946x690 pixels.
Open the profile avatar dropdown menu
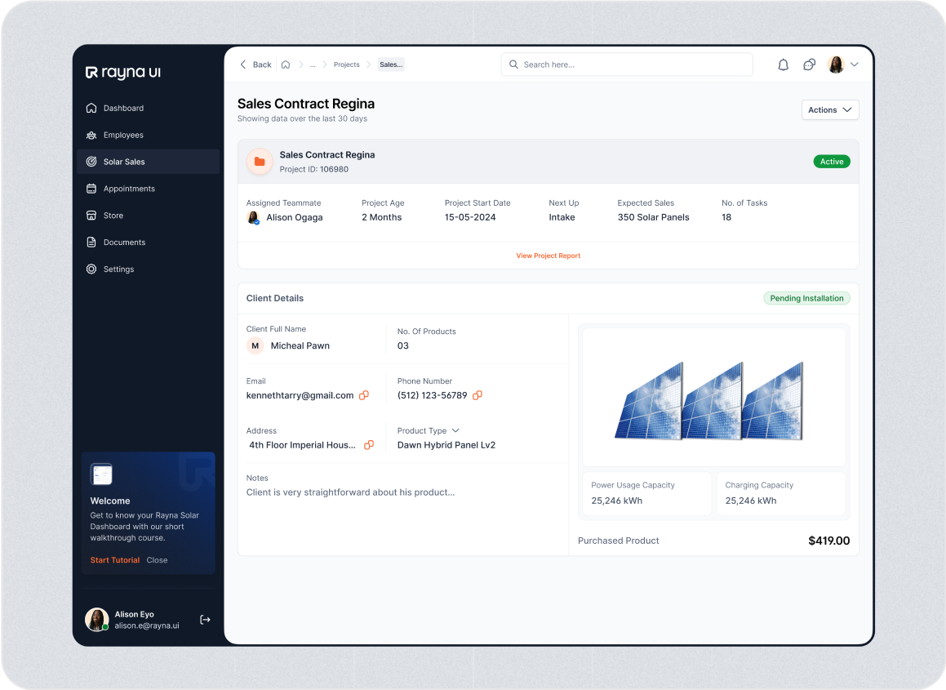(x=843, y=65)
